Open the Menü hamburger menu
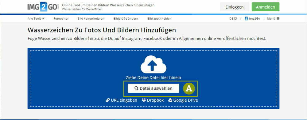The image size is (307, 120). [273, 19]
